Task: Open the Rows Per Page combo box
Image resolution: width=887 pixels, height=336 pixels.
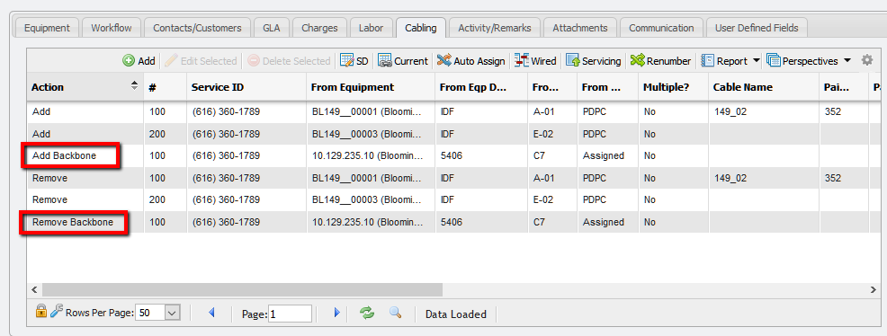Action: click(x=157, y=313)
